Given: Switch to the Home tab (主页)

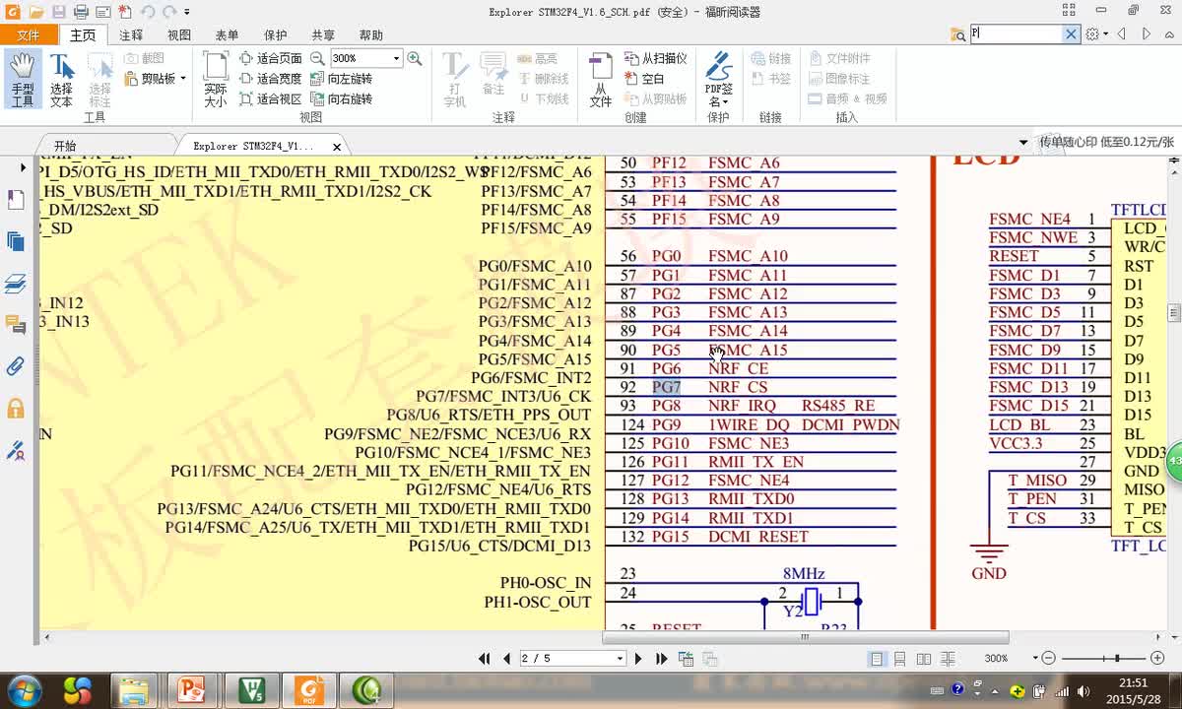Looking at the screenshot, I should [x=83, y=34].
